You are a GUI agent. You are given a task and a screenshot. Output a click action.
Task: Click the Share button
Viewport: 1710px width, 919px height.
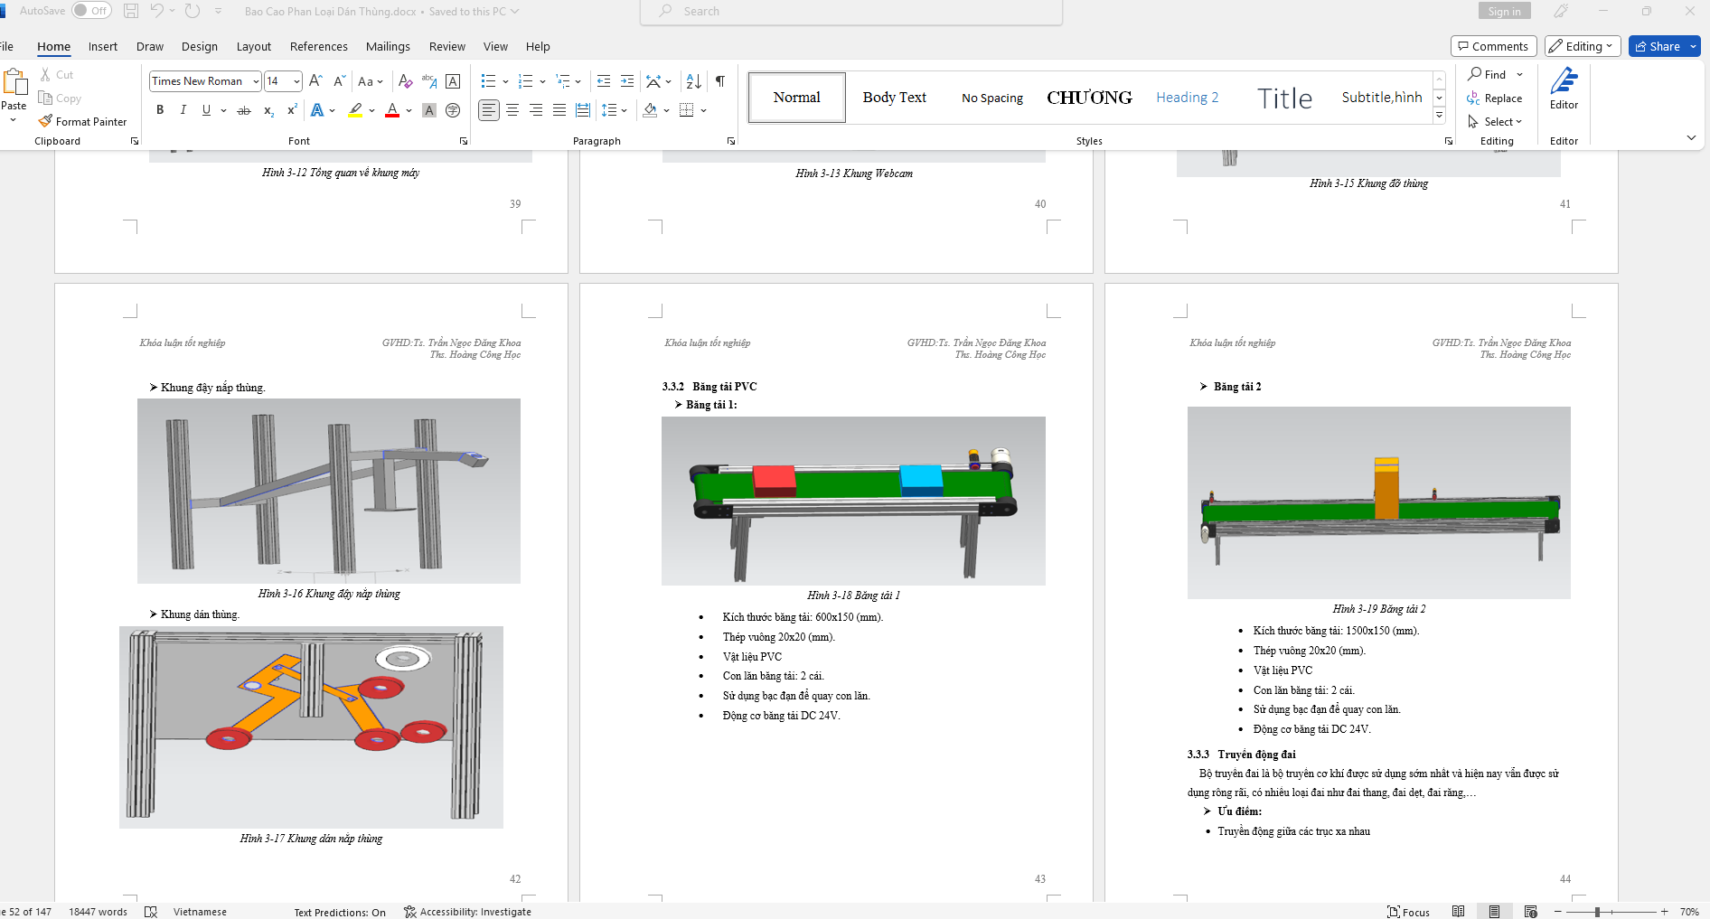(x=1658, y=46)
